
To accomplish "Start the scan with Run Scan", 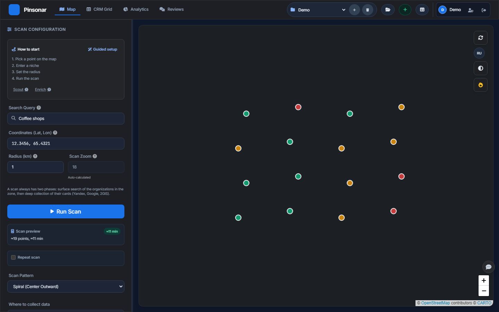I will [x=66, y=211].
